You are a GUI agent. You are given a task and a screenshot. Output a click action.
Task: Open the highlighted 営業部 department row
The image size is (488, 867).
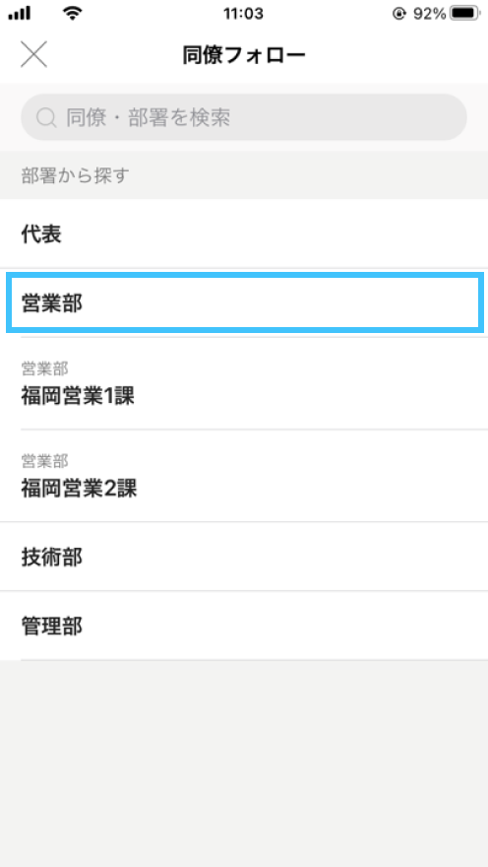click(x=244, y=303)
